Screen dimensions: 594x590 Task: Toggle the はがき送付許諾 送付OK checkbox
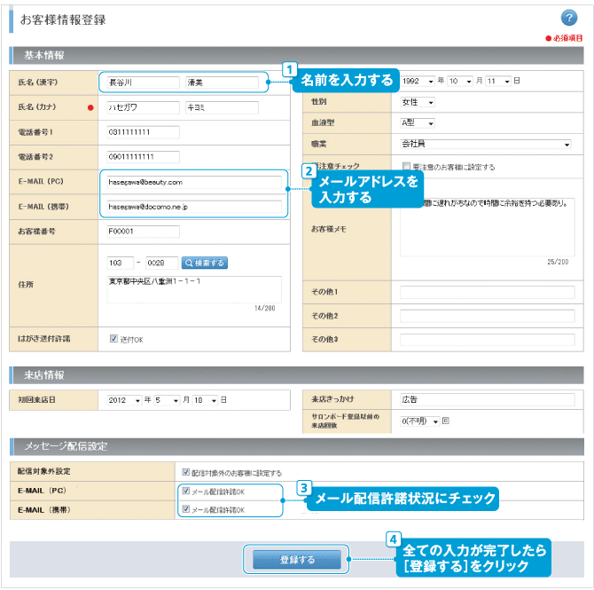click(x=113, y=338)
